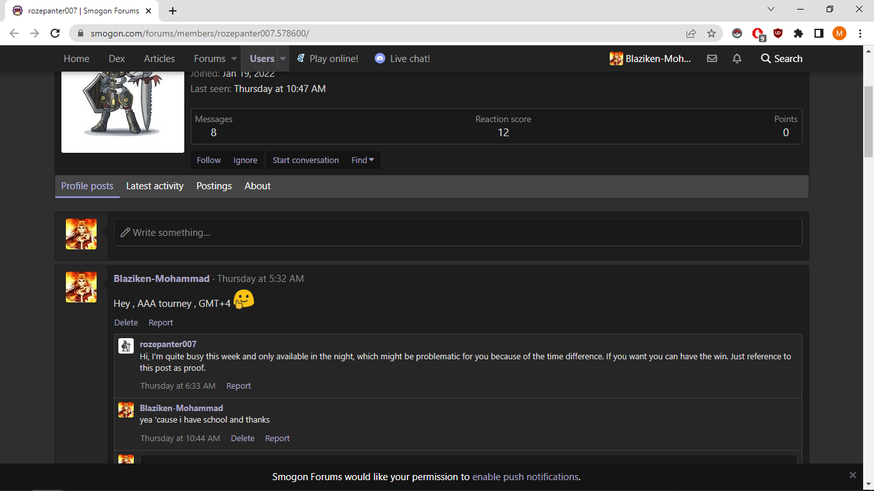Click Blaziken-Mohammad's avatar beside the 5:32 AM post
The image size is (874, 491).
81,287
